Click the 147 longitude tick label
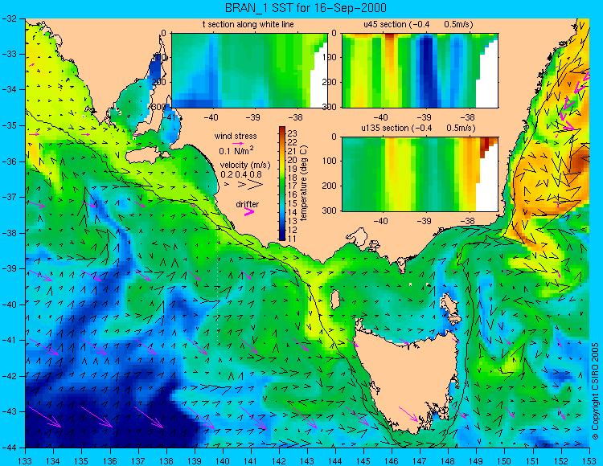The height and width of the screenshot is (466, 603). (x=420, y=460)
